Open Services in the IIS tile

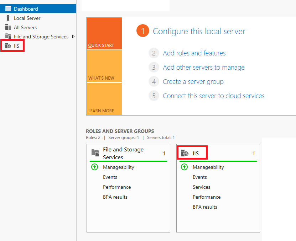coord(202,187)
